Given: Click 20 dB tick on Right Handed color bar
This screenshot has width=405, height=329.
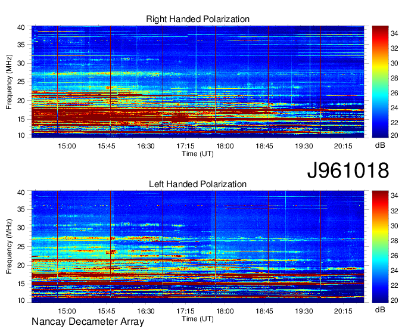Looking at the screenshot, I should tap(394, 135).
